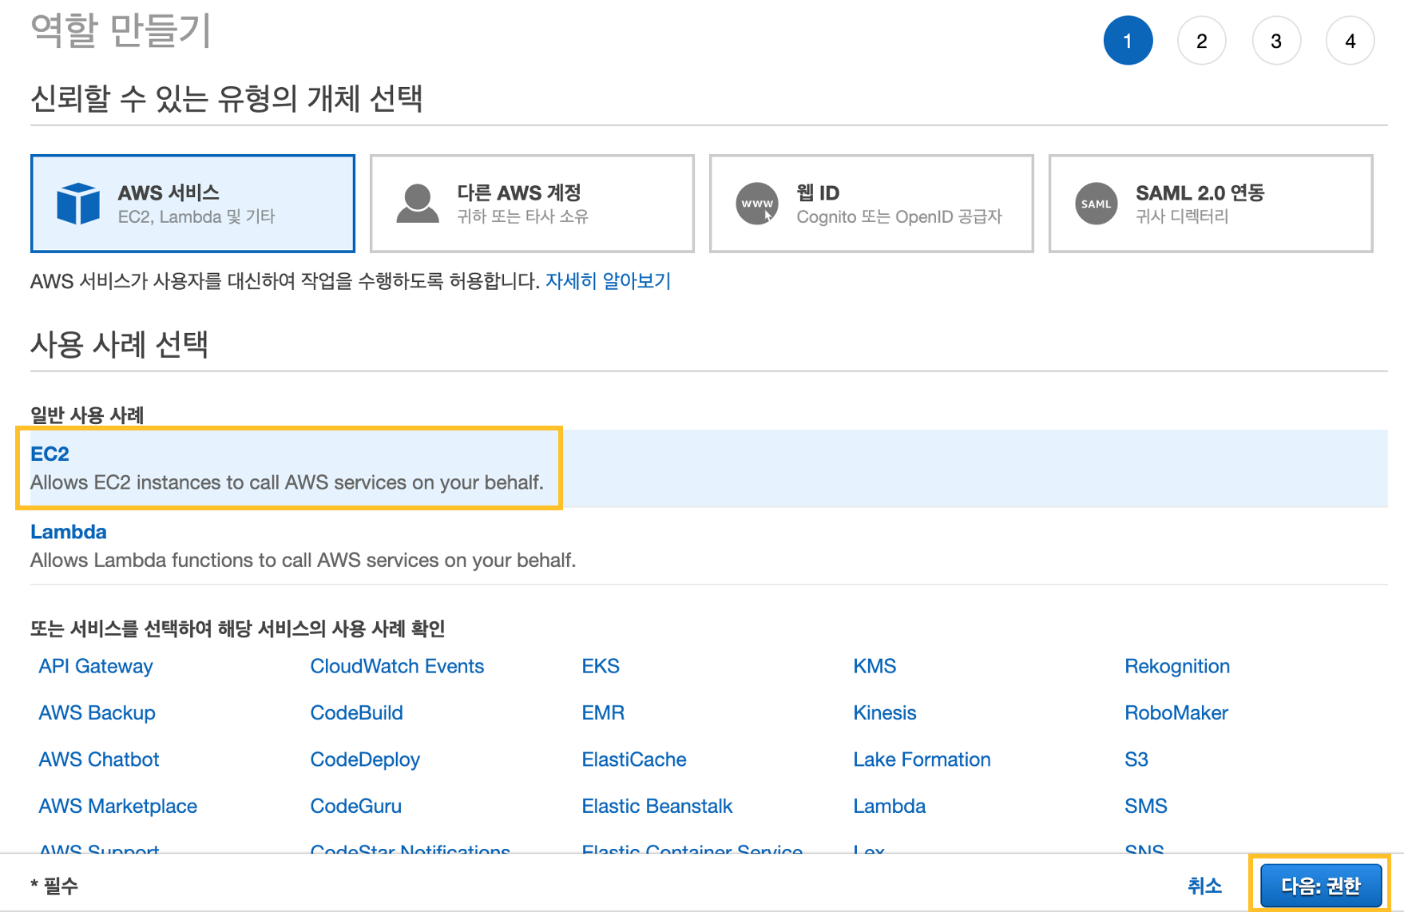Choose EKS service
Image resolution: width=1404 pixels, height=912 pixels.
pos(601,666)
